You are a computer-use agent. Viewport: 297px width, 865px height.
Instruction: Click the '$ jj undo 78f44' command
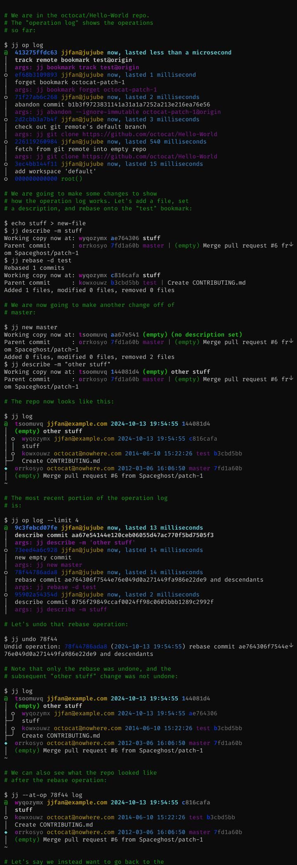(x=31, y=639)
